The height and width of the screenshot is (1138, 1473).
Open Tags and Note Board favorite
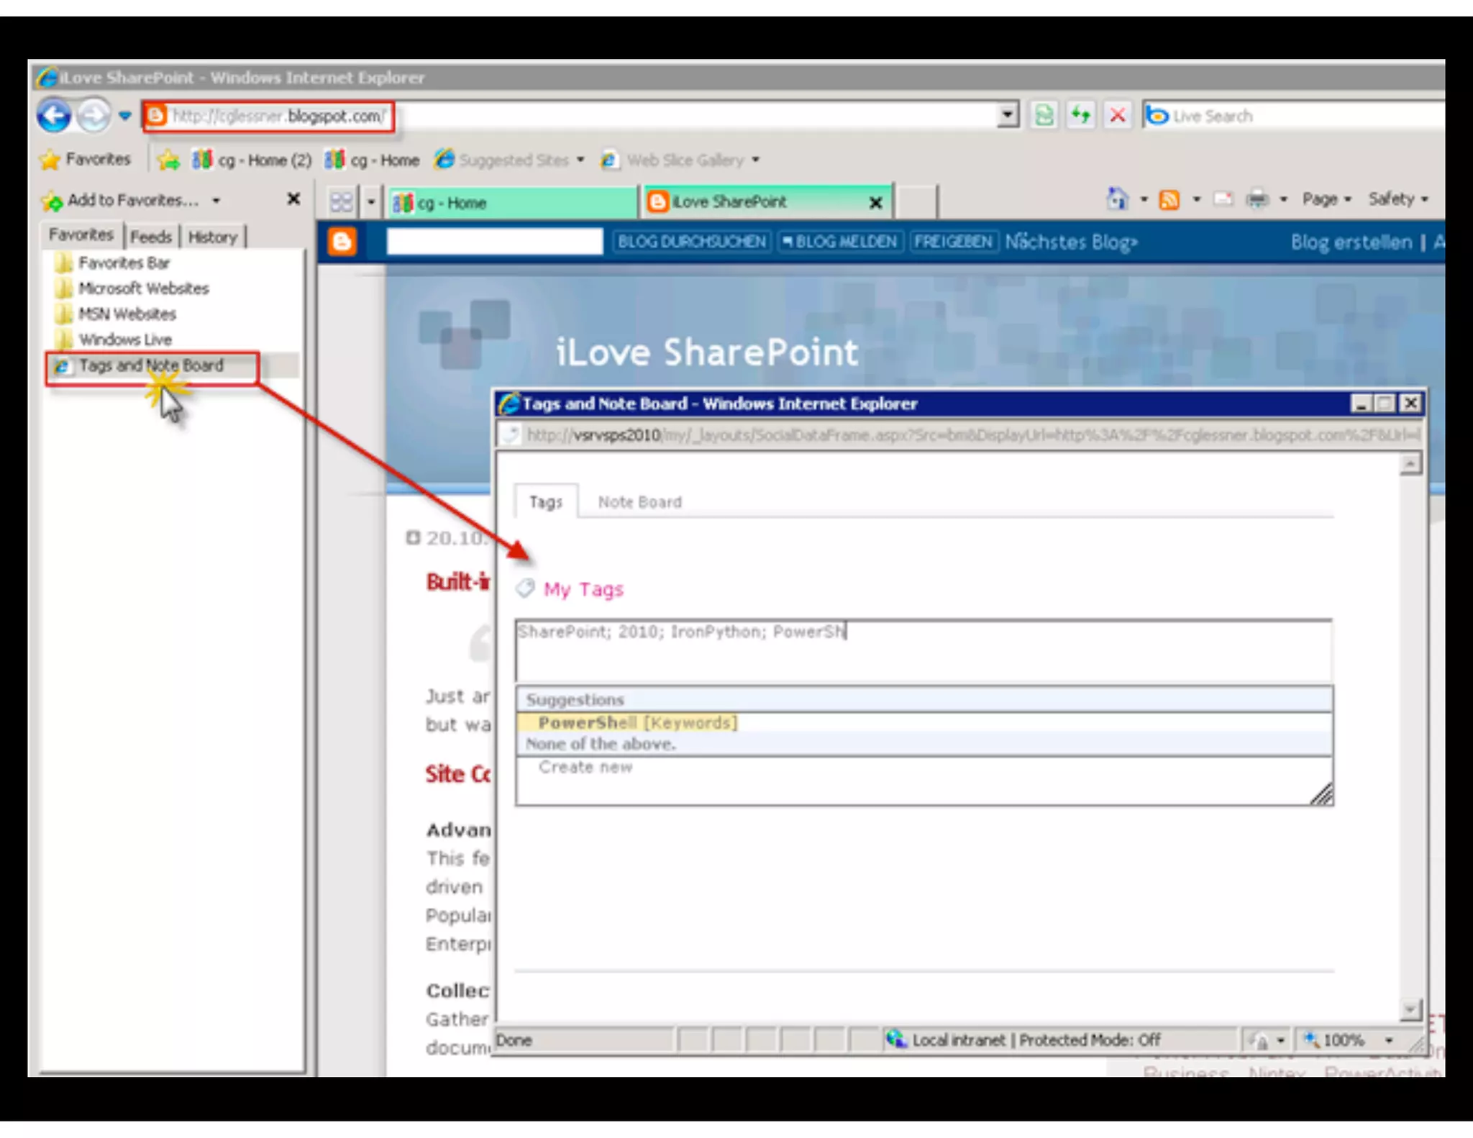(151, 365)
